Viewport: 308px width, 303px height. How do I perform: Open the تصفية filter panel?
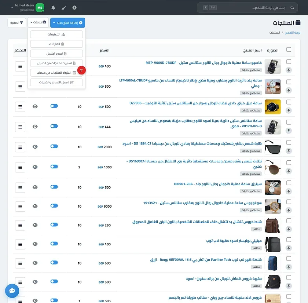(x=17, y=23)
